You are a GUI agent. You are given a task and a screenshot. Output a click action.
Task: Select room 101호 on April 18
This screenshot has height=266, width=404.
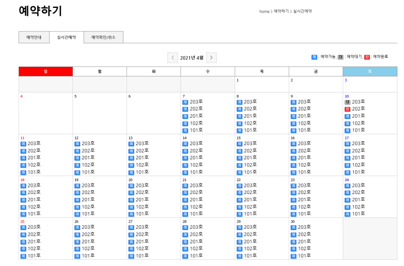[34, 214]
